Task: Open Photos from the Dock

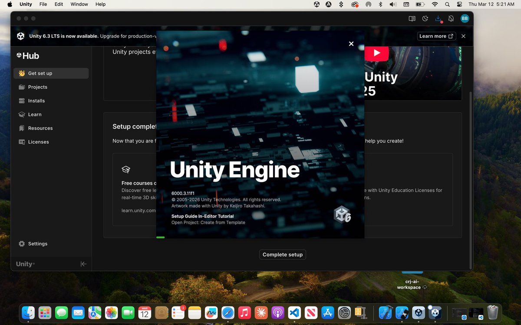Action: coord(112,312)
